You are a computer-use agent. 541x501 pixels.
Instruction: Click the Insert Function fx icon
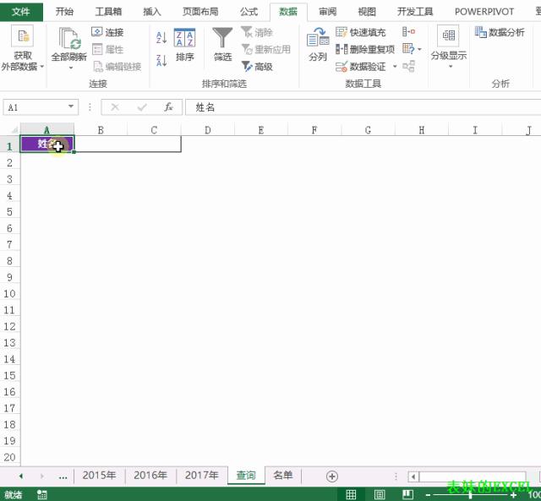(x=168, y=107)
